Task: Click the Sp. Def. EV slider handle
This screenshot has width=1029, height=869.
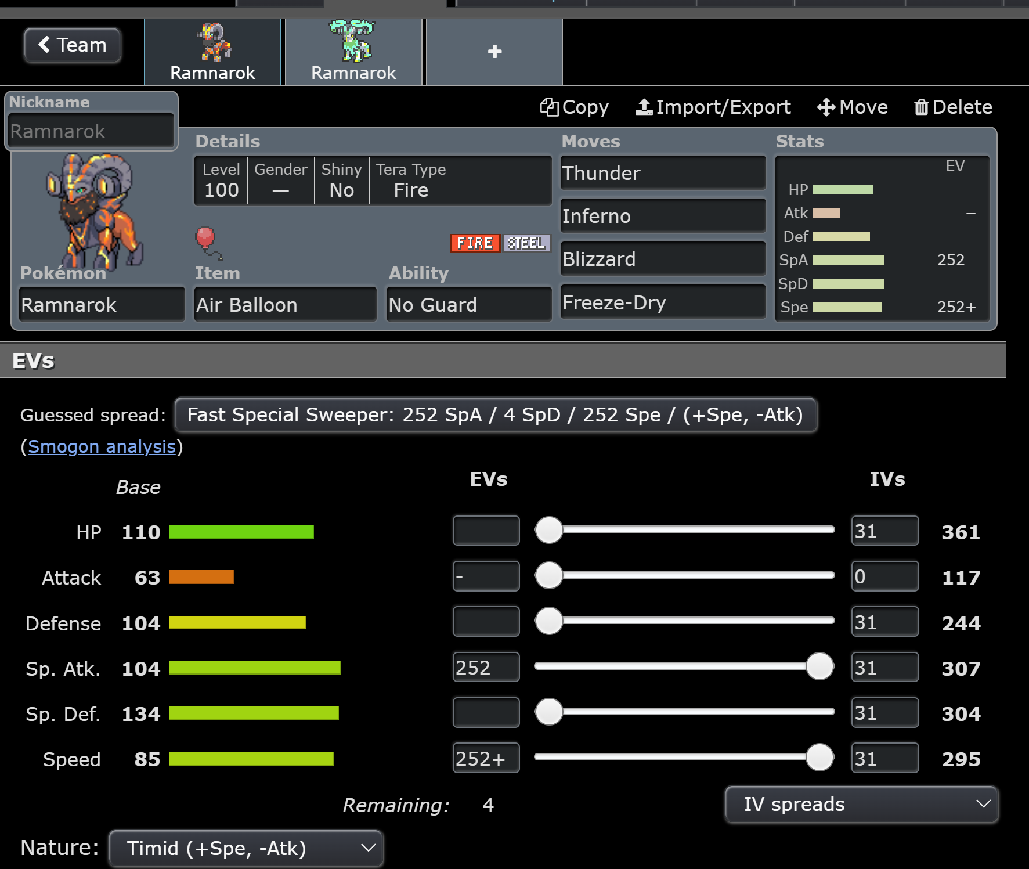Action: click(x=549, y=711)
